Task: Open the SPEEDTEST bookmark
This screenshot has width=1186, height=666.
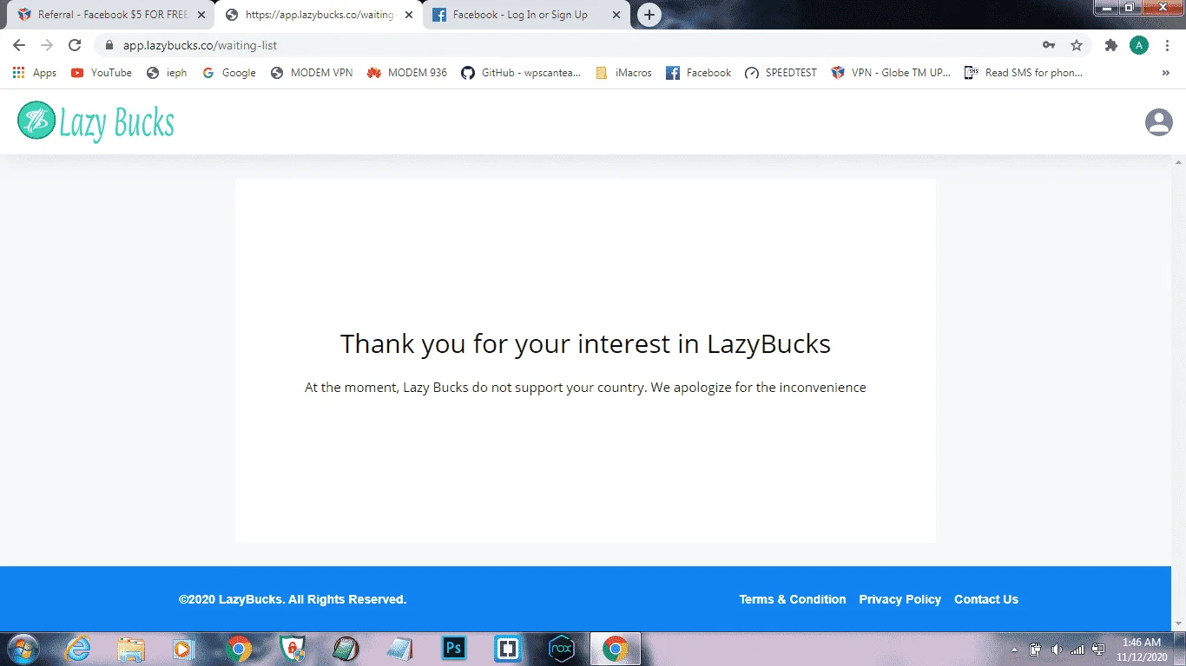Action: (x=781, y=73)
